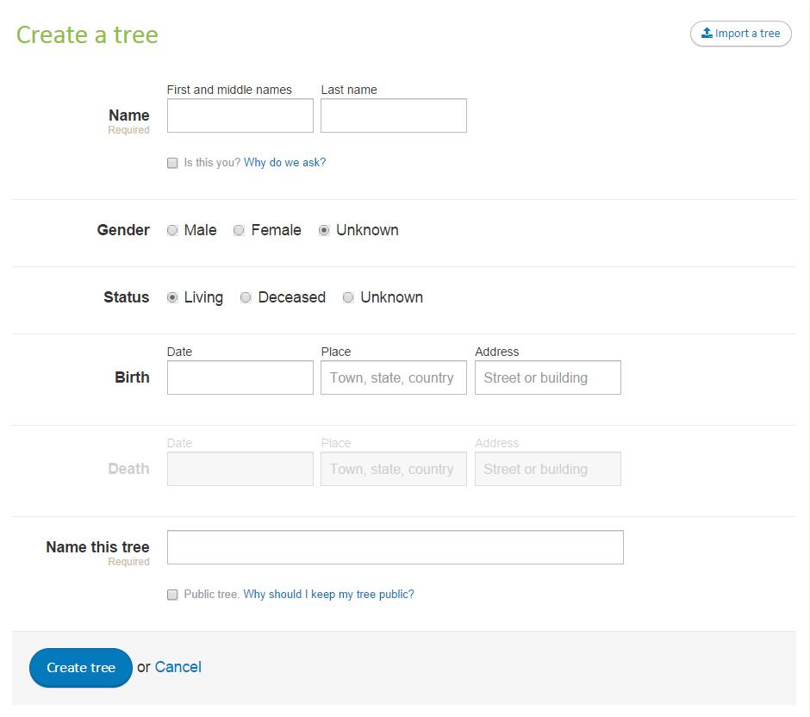Image resolution: width=810 pixels, height=717 pixels.
Task: Set status to Living
Action: coord(172,297)
